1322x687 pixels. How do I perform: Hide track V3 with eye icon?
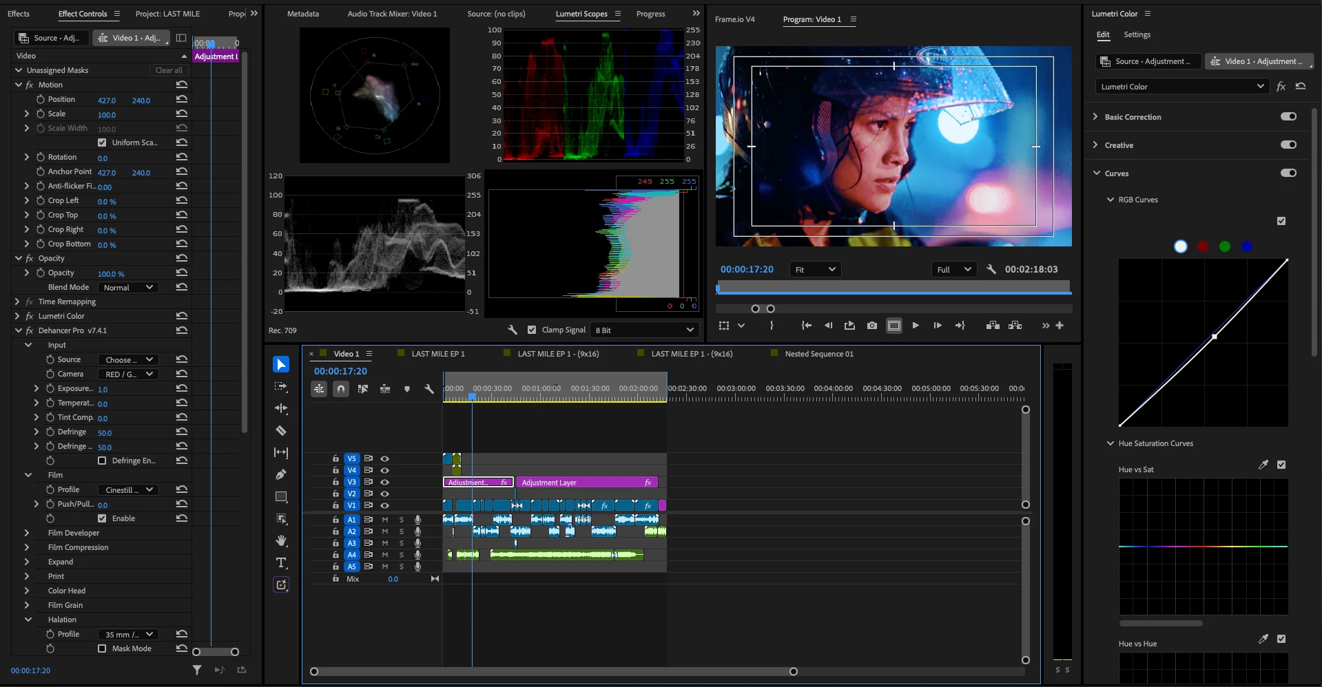[x=385, y=482]
